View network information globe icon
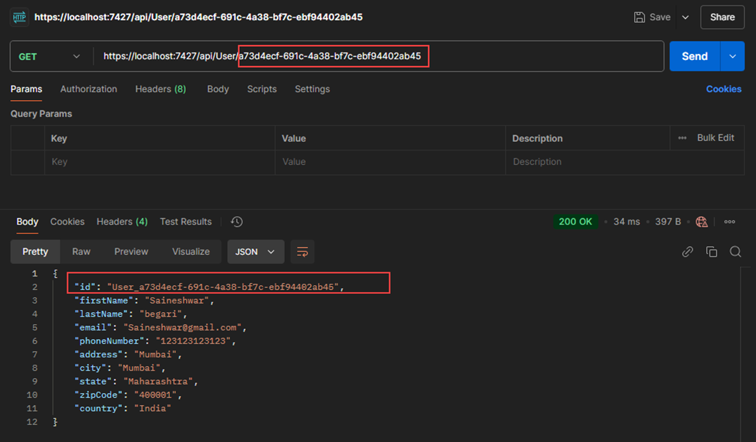Image resolution: width=756 pixels, height=442 pixels. tap(701, 221)
